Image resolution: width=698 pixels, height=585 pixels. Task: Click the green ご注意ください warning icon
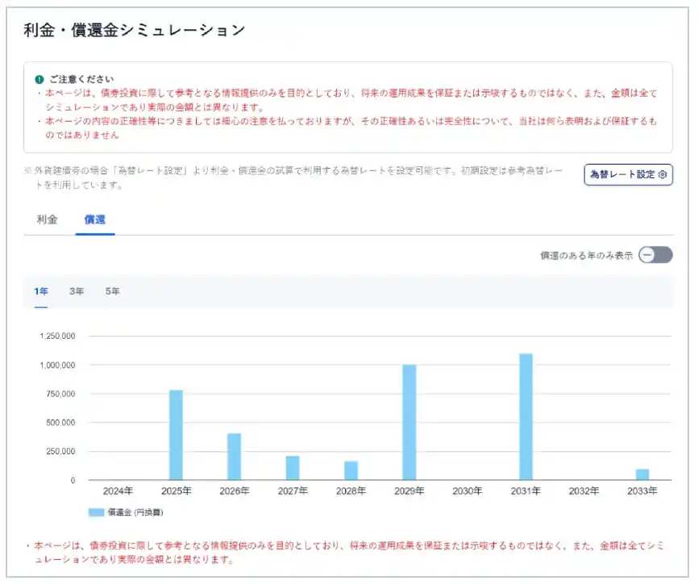point(39,79)
